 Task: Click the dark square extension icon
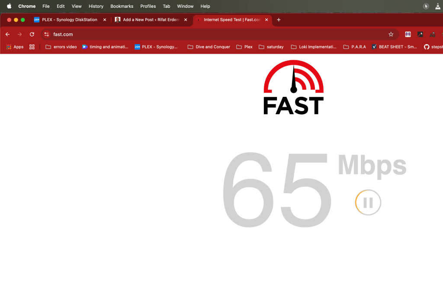420,35
